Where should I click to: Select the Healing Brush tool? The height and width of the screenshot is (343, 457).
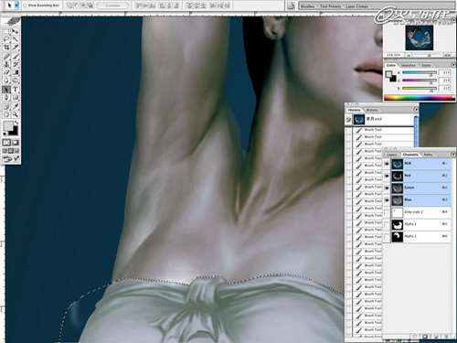pos(6,56)
